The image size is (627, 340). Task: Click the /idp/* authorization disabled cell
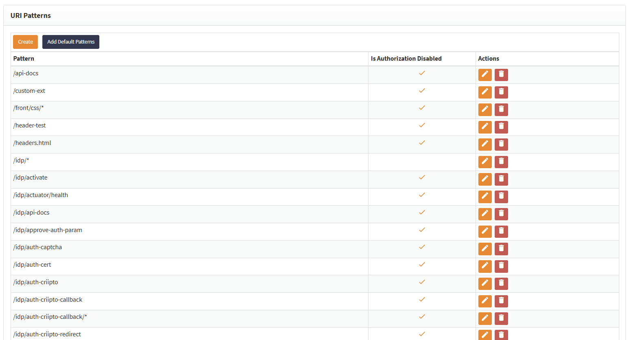422,162
